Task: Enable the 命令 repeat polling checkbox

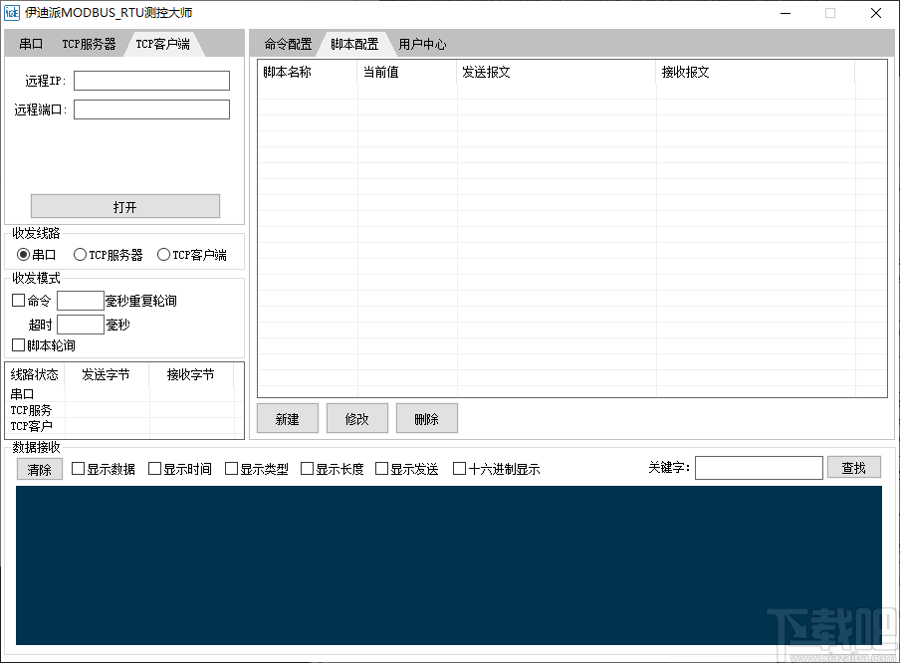Action: click(x=17, y=300)
